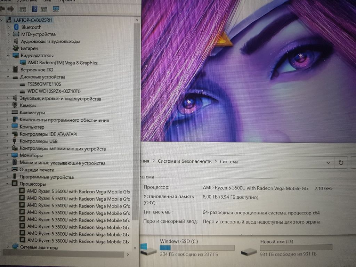Click the Windows-SSD (C:) drive icon
Viewport: 356px width, 267px height.
(148, 249)
